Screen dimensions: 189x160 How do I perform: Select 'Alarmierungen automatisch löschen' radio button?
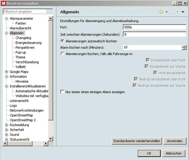click(63, 41)
